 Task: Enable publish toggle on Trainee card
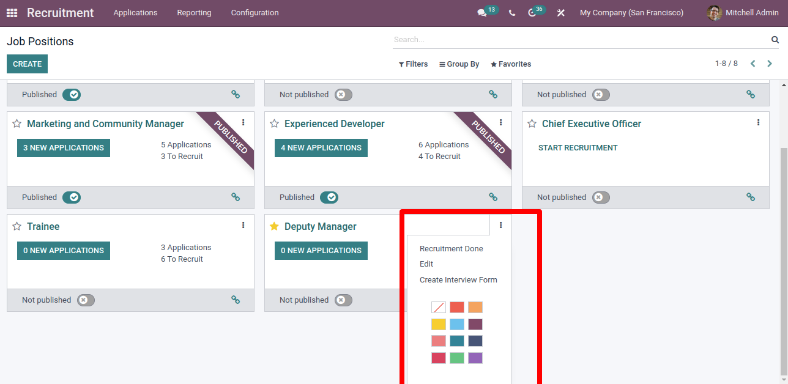point(86,300)
